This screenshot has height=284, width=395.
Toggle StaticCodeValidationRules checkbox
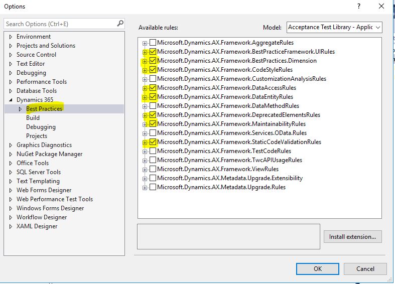pos(153,141)
